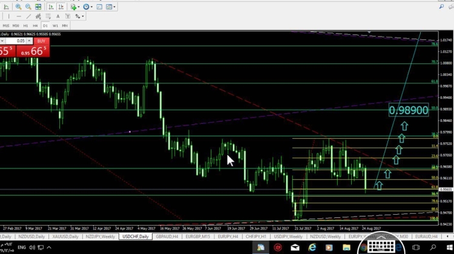Select the vertical line drawing tool
The width and height of the screenshot is (454, 254).
[8, 16]
